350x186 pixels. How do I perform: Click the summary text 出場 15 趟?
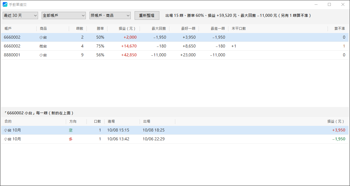tap(174, 16)
